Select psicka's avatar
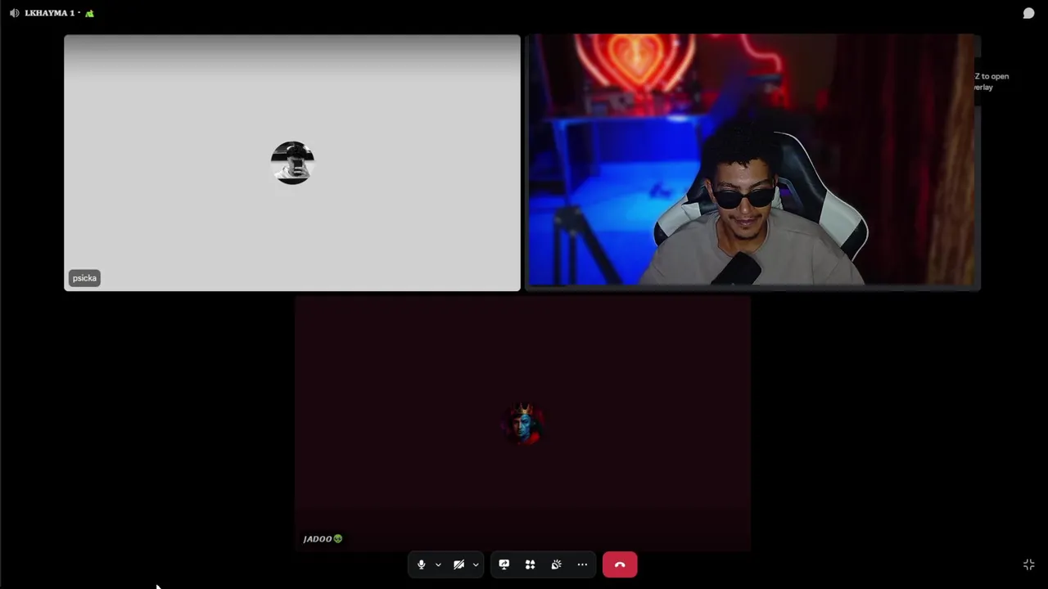 (292, 163)
